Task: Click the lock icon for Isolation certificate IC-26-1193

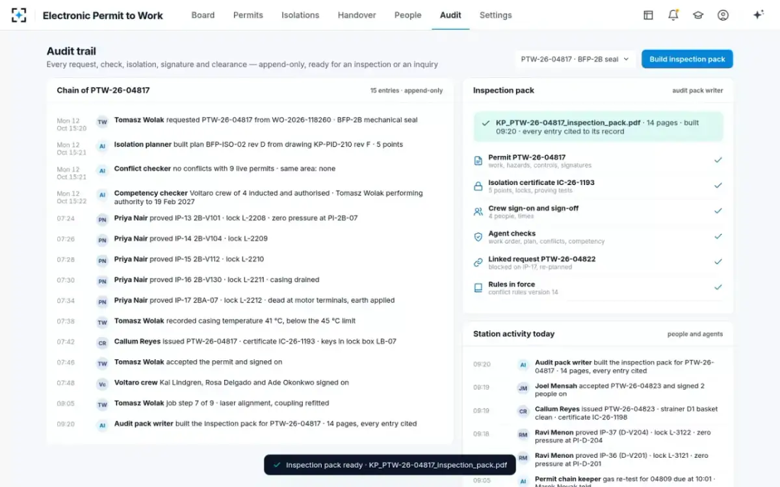Action: 478,186
